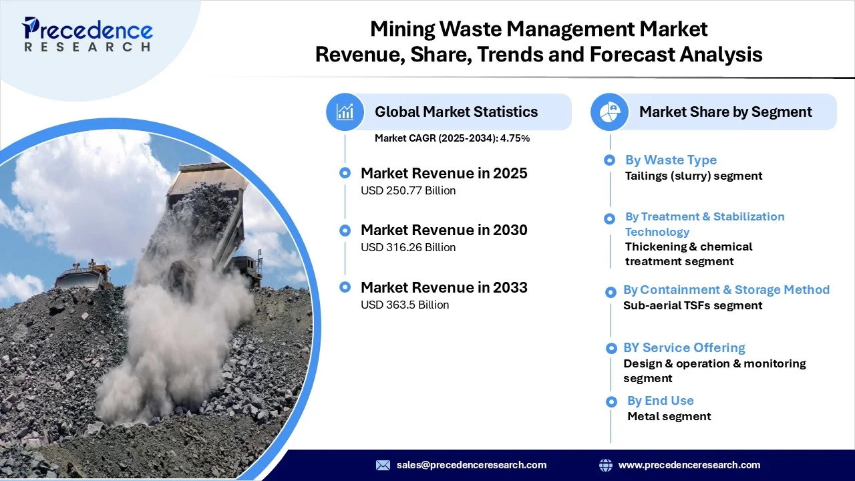Click bullet beside Market Revenue in 2030
The width and height of the screenshot is (855, 481).
tap(345, 230)
